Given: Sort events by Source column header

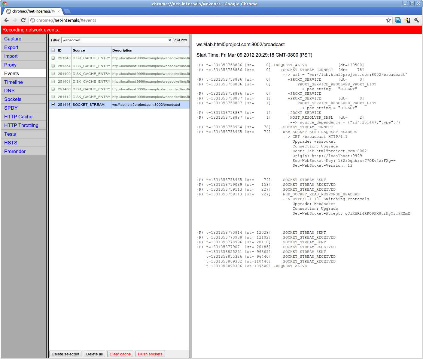Looking at the screenshot, I should [x=79, y=50].
